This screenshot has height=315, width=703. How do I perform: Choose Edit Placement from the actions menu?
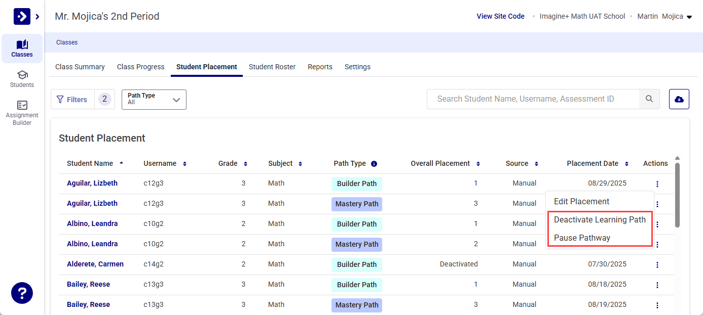[582, 201]
